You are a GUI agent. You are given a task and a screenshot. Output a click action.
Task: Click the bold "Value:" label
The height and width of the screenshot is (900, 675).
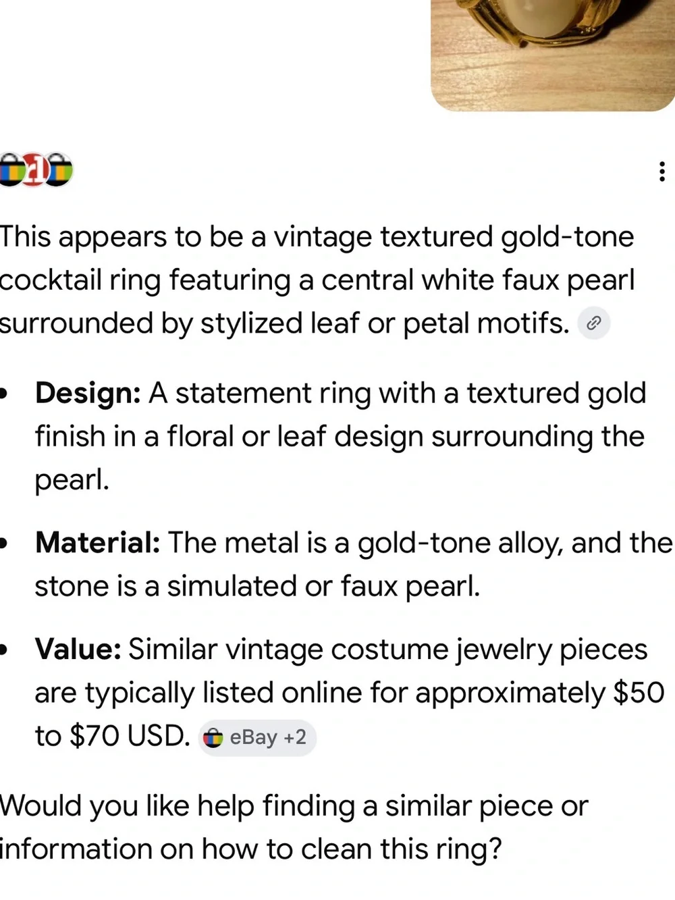point(78,650)
